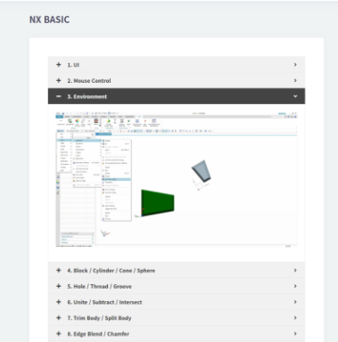
Task: Open the "2. Mouse Control" section title
Action: coord(89,81)
